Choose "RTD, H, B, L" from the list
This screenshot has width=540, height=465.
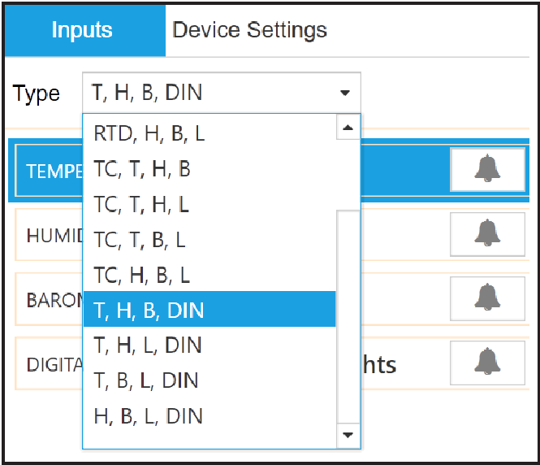[149, 133]
